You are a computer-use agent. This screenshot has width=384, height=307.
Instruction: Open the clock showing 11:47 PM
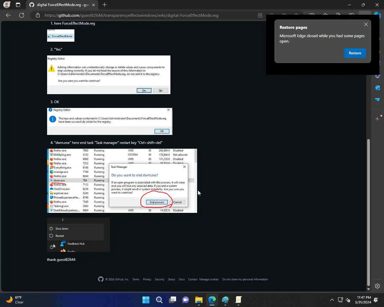[363, 300]
